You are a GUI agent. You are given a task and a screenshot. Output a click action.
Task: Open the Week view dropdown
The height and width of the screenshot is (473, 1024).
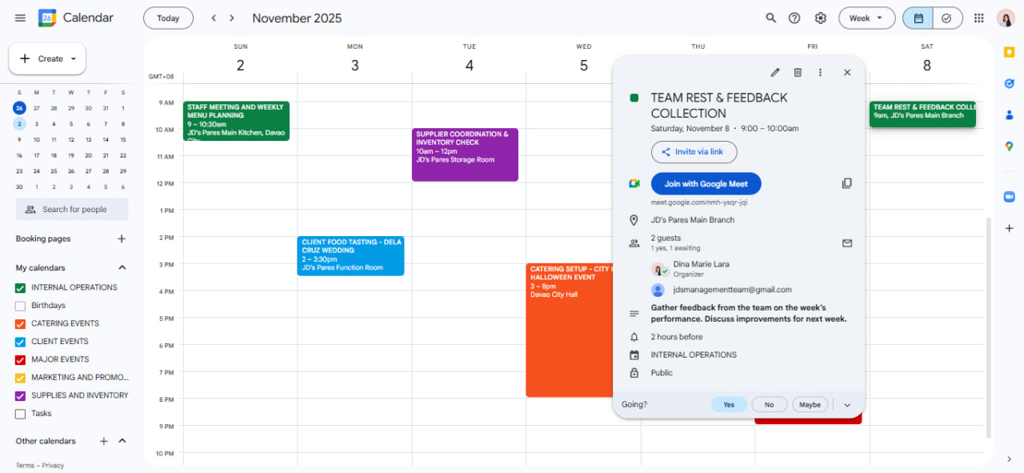click(866, 18)
